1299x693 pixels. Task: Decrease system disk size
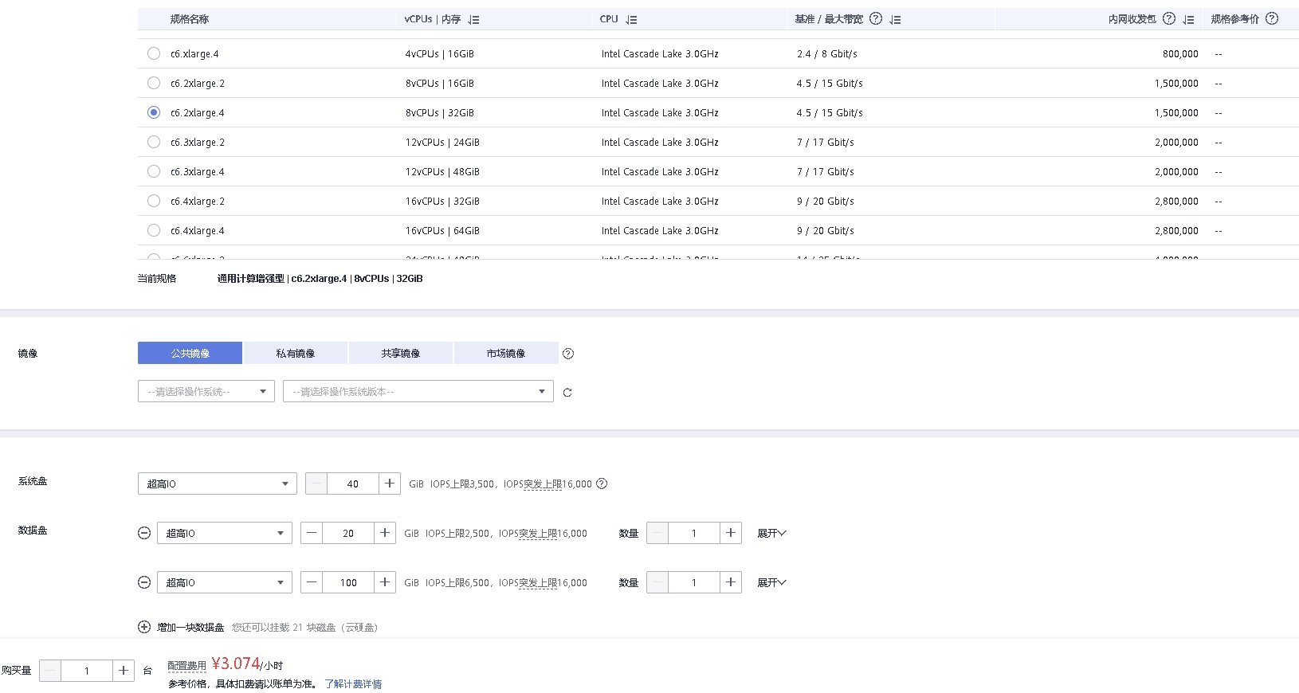[316, 484]
